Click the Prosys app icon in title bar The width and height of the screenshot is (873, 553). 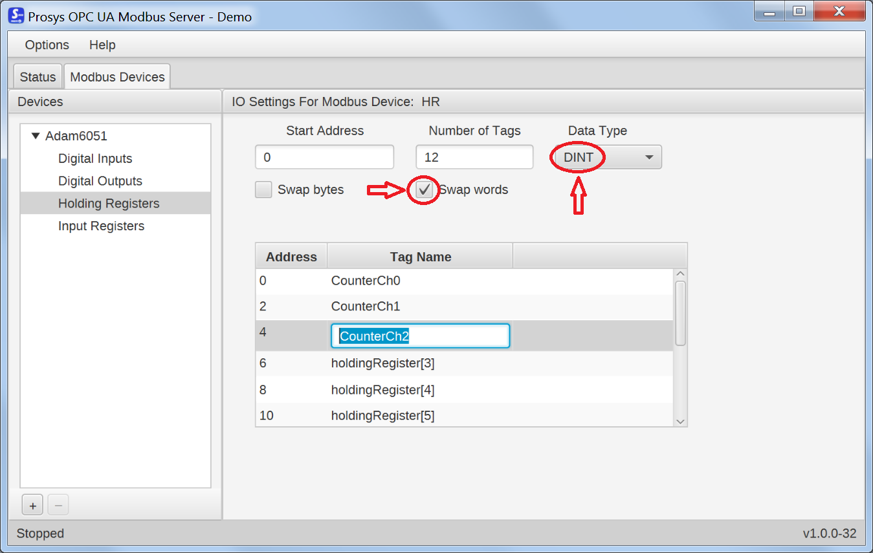pos(16,16)
